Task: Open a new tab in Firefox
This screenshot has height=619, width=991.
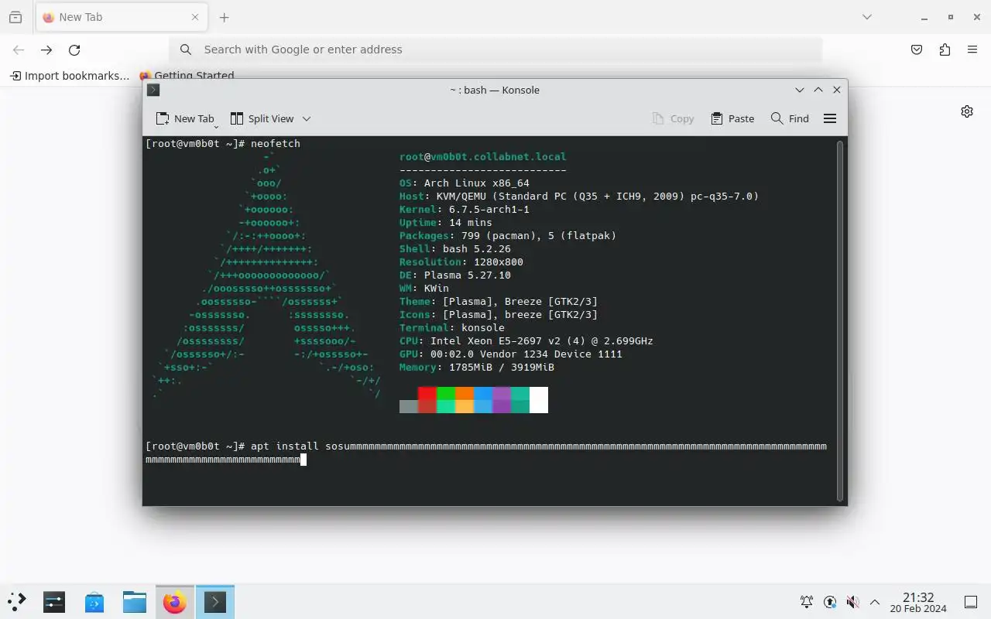Action: [x=224, y=17]
